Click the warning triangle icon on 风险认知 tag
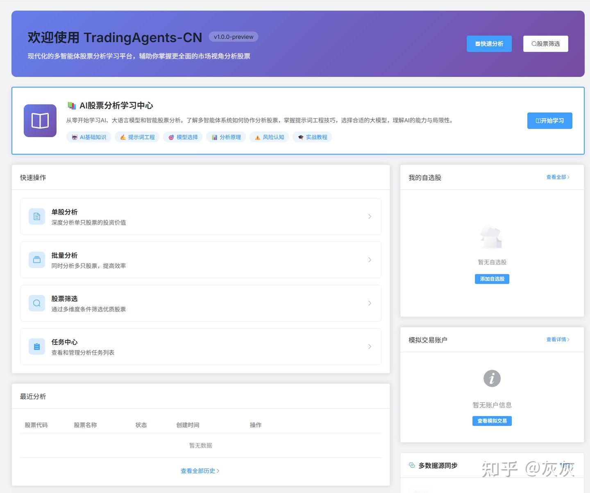 click(257, 137)
